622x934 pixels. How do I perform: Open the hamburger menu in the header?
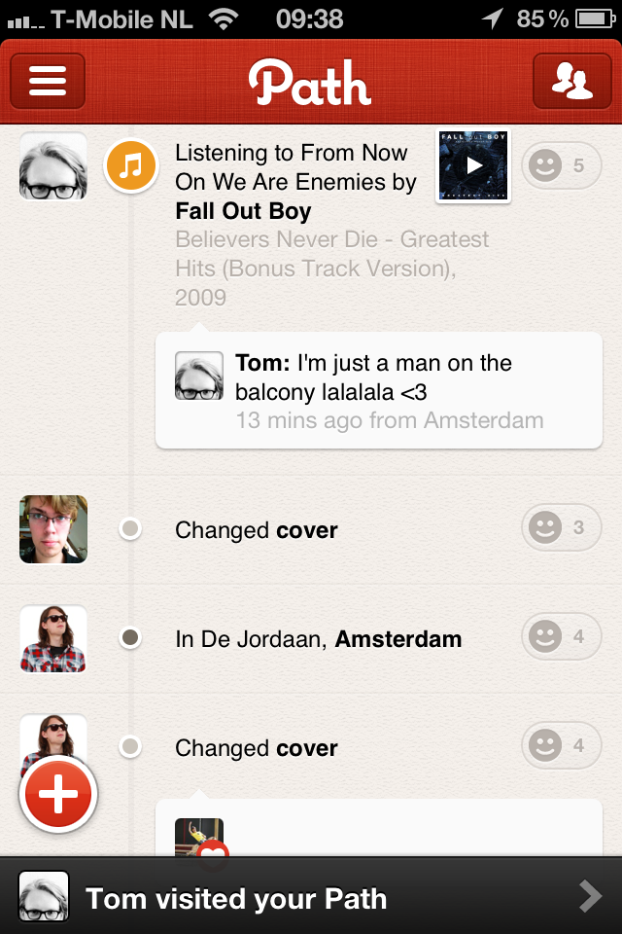pos(48,81)
